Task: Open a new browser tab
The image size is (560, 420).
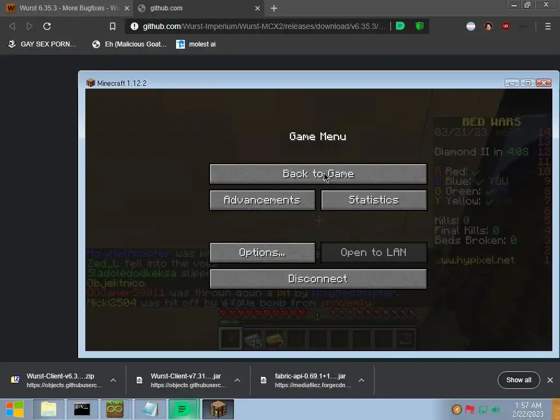Action: click(274, 8)
